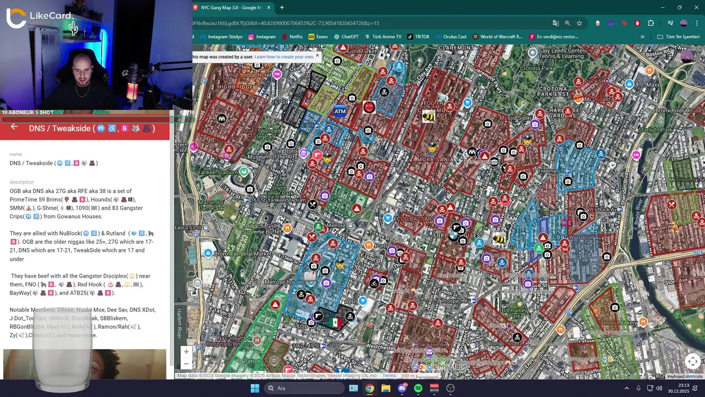The image size is (705, 397).
Task: Zoom in the map with plus button
Action: (186, 352)
